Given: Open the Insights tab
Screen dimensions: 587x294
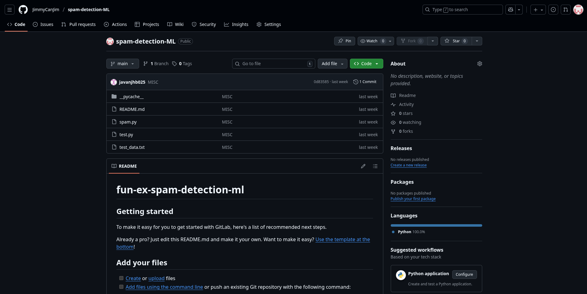Looking at the screenshot, I should 236,24.
